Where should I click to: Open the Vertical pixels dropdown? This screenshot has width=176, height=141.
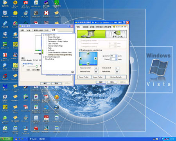(116, 59)
